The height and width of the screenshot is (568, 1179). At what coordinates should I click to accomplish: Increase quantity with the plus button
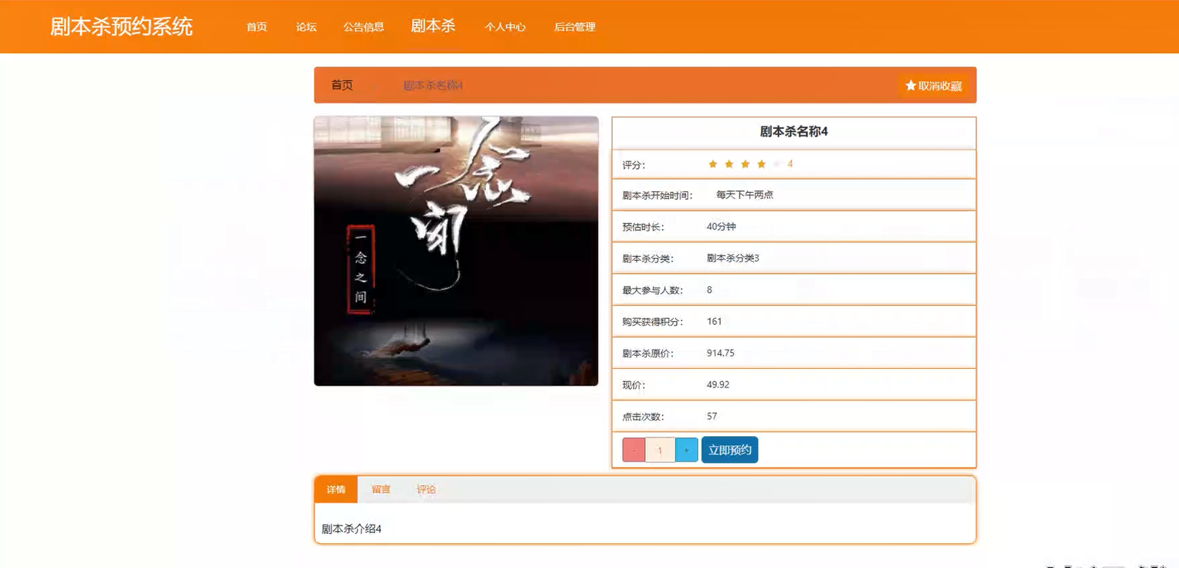(687, 450)
